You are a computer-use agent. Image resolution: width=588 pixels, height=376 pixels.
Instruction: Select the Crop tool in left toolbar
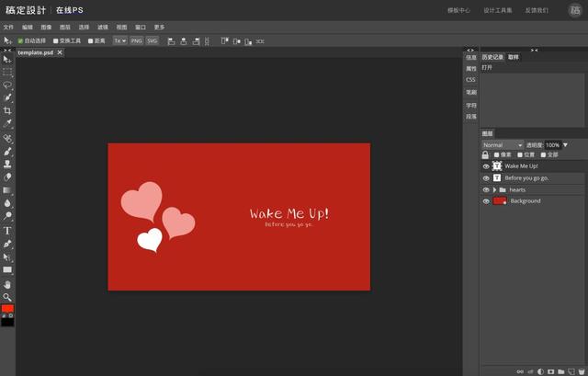[7, 110]
